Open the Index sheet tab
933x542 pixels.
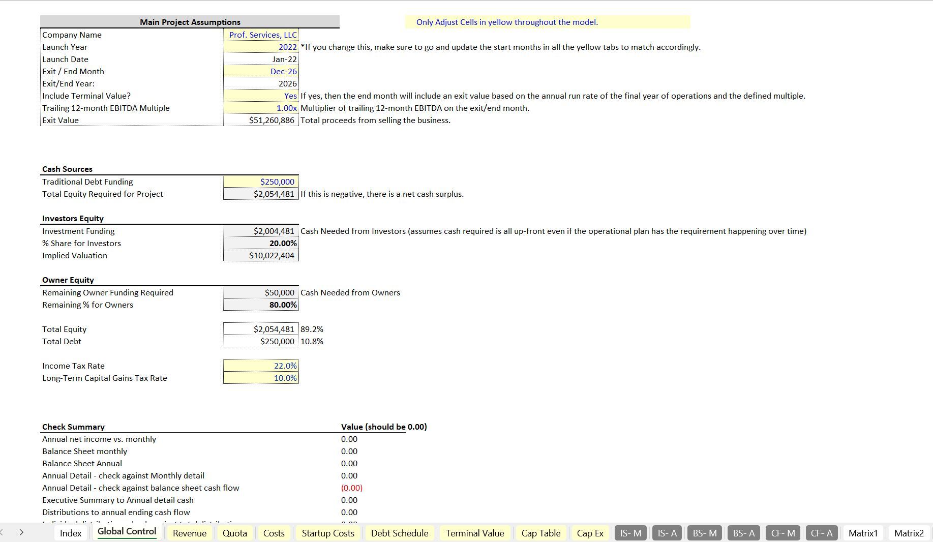(x=70, y=533)
